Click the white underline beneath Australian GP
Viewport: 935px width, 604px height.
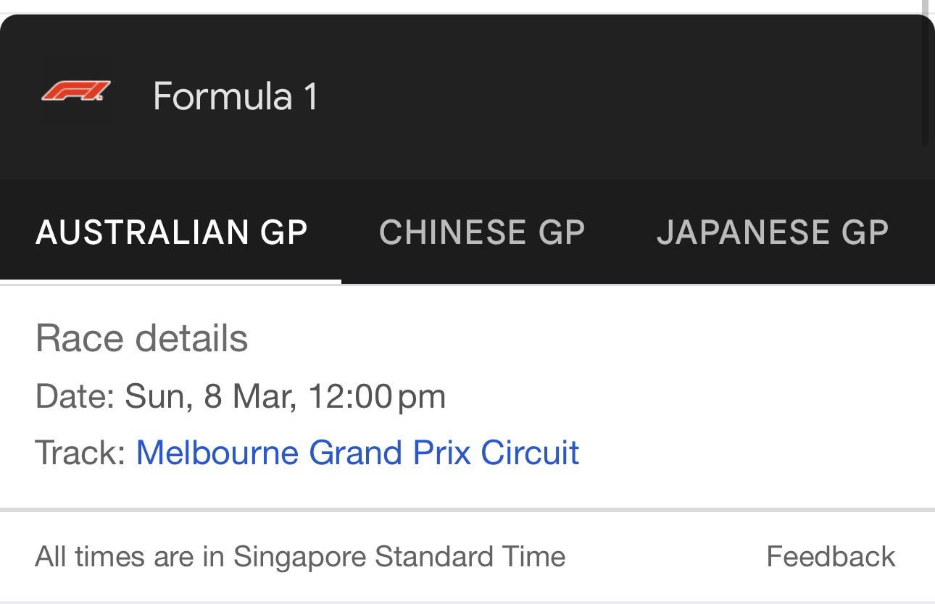(171, 281)
